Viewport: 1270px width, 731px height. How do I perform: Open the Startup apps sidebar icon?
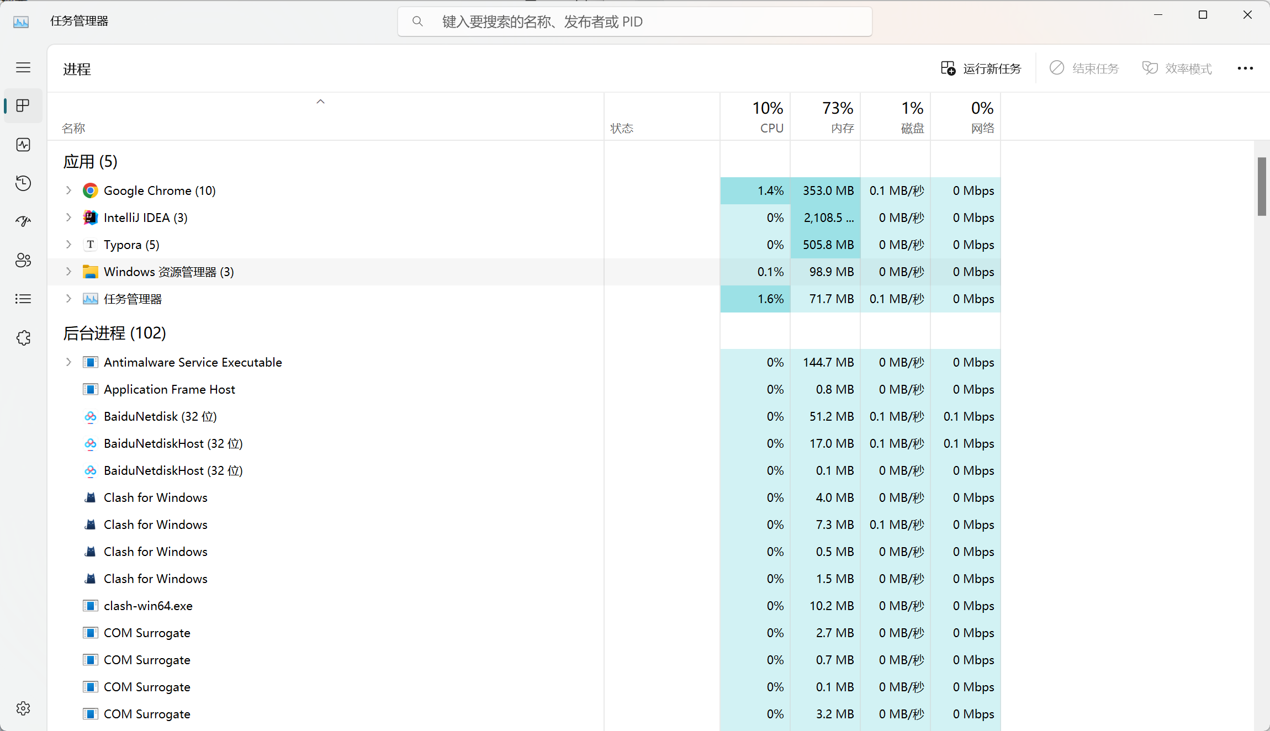[23, 221]
